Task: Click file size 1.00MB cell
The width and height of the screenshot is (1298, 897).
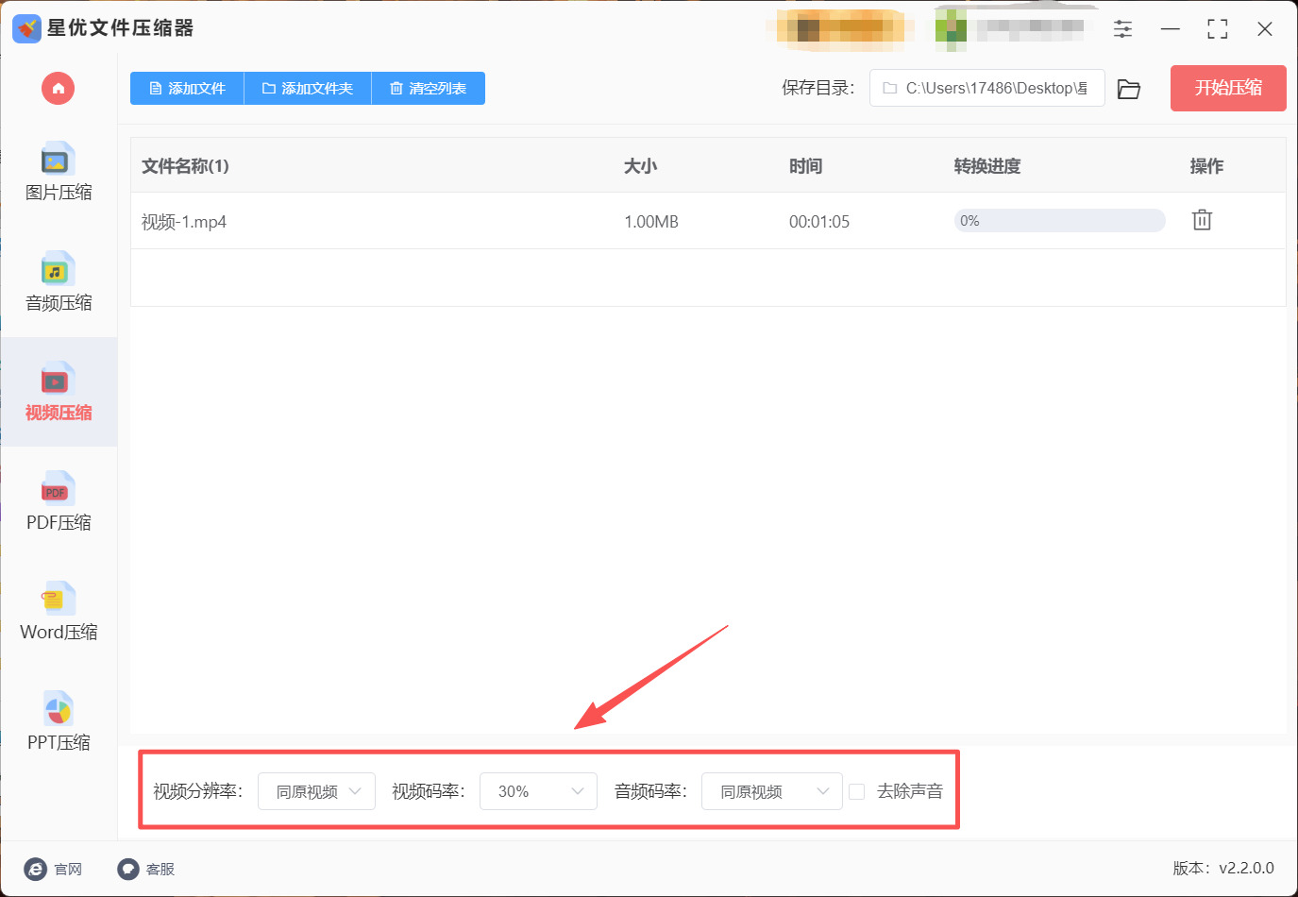Action: (x=651, y=222)
